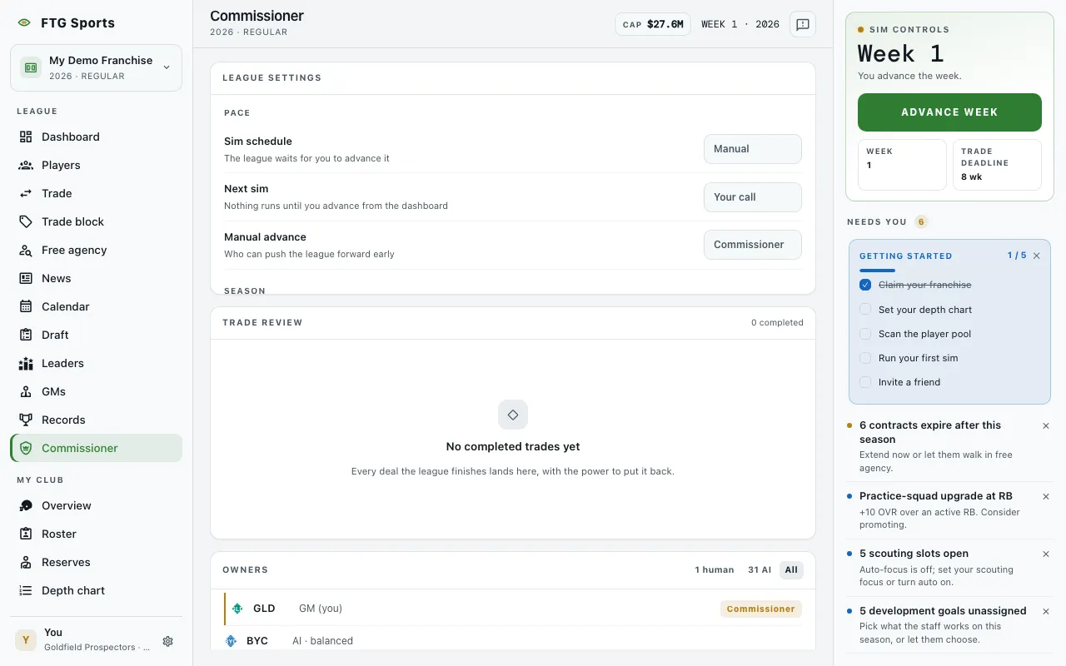Image resolution: width=1066 pixels, height=666 pixels.
Task: Click the BYC team logo
Action: tap(231, 641)
